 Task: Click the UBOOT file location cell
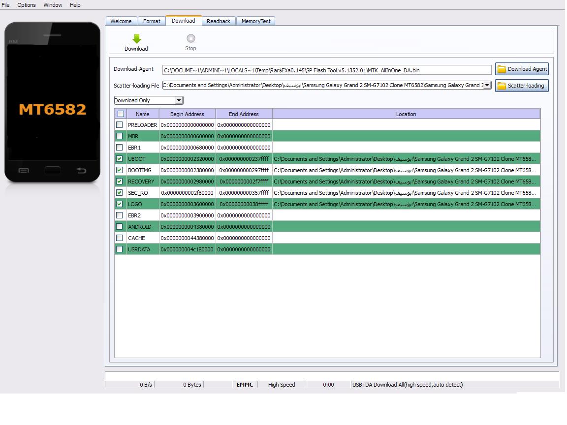406,159
